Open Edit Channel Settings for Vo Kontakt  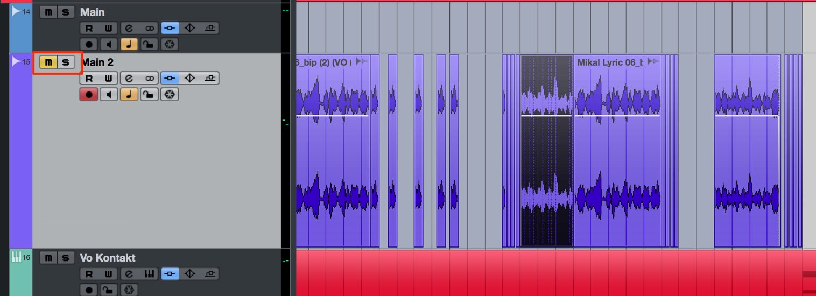click(129, 274)
